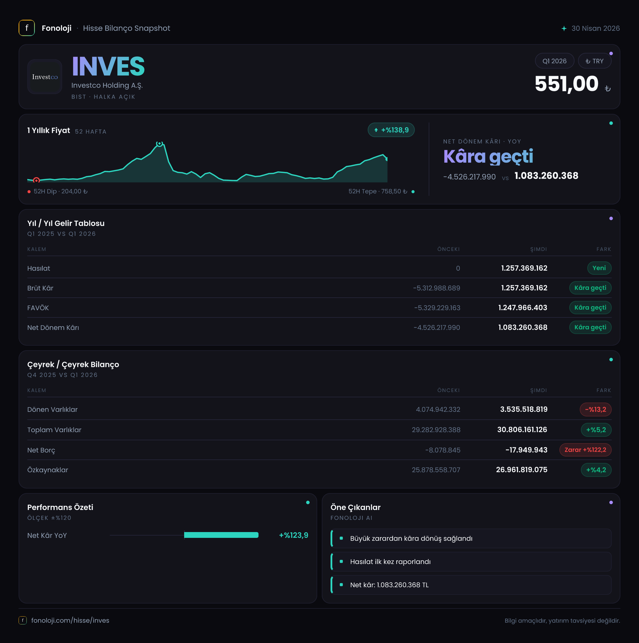639x643 pixels.
Task: Select "Hasılat ilk kez raporlandı" highlight
Action: 471,562
